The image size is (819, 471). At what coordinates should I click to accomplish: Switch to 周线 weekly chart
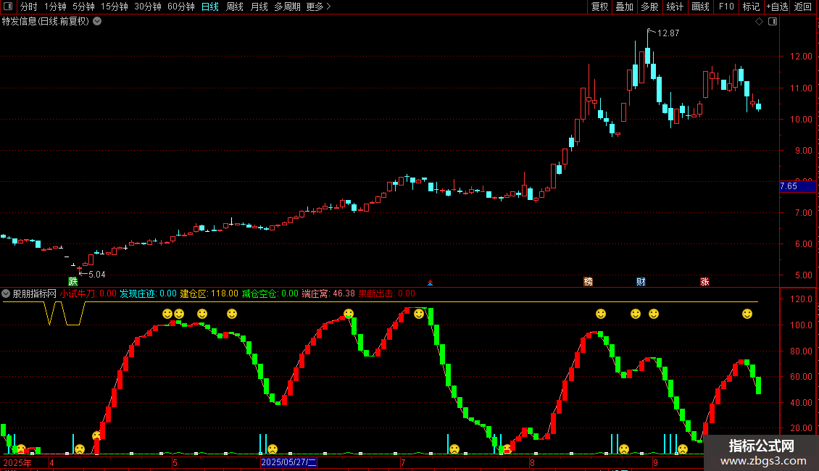click(235, 7)
